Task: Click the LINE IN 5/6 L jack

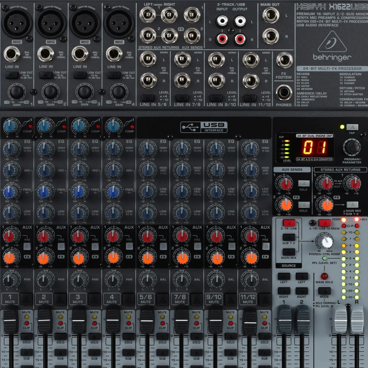Action: click(x=148, y=59)
